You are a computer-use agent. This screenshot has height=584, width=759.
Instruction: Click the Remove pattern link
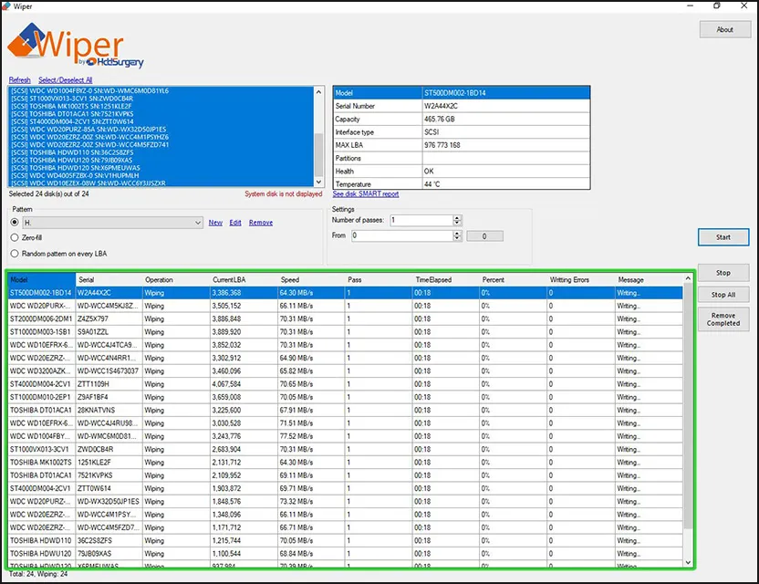click(261, 223)
